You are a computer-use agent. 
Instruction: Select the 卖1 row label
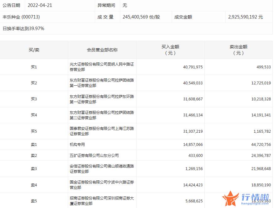click(x=34, y=145)
